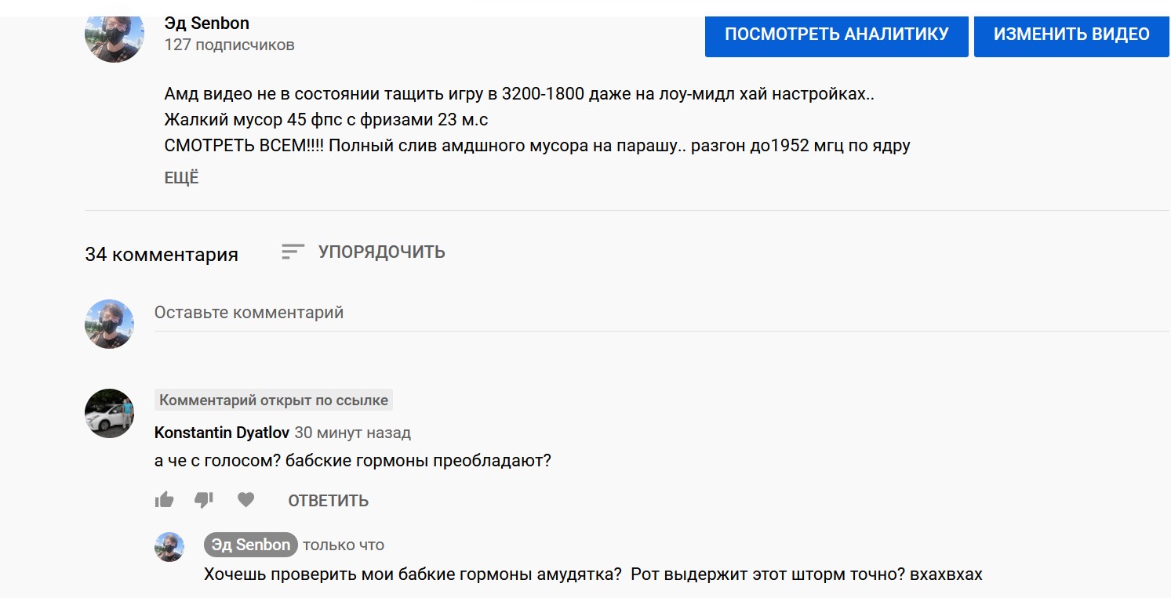Expand the description with ЕЩЁ

click(x=181, y=178)
